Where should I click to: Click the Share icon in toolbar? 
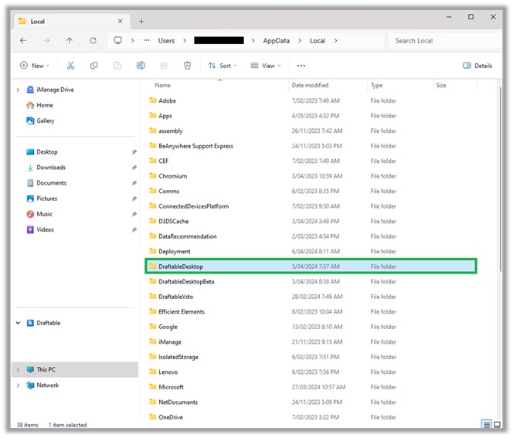(x=164, y=66)
